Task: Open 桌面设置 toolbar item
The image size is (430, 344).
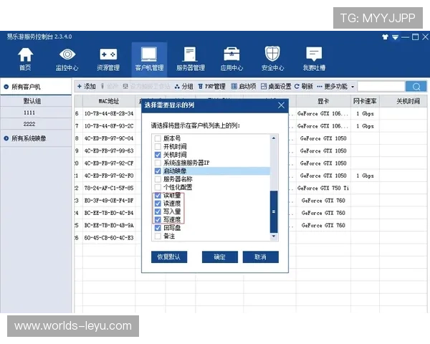Action: click(x=276, y=87)
